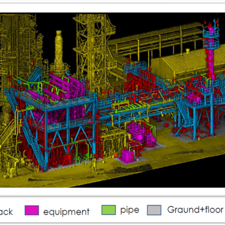Click the magenta equipment legend swatch
The width and height of the screenshot is (225, 225).
pos(32,210)
